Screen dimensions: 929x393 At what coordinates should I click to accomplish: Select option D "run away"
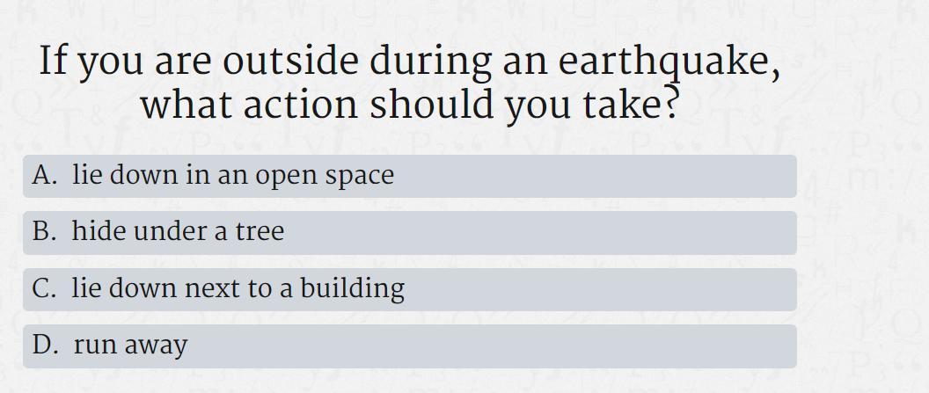(409, 346)
